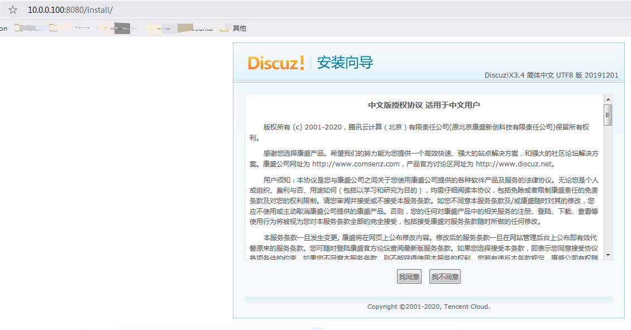Click the 我不同意 disagree button

point(444,276)
